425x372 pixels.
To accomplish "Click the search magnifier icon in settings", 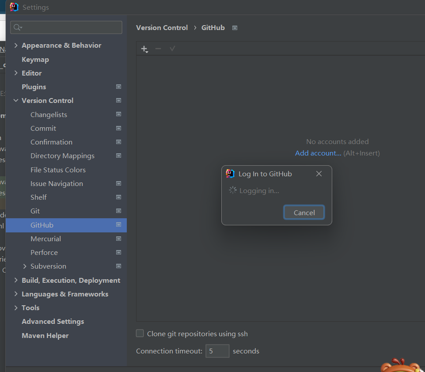I will (x=18, y=27).
